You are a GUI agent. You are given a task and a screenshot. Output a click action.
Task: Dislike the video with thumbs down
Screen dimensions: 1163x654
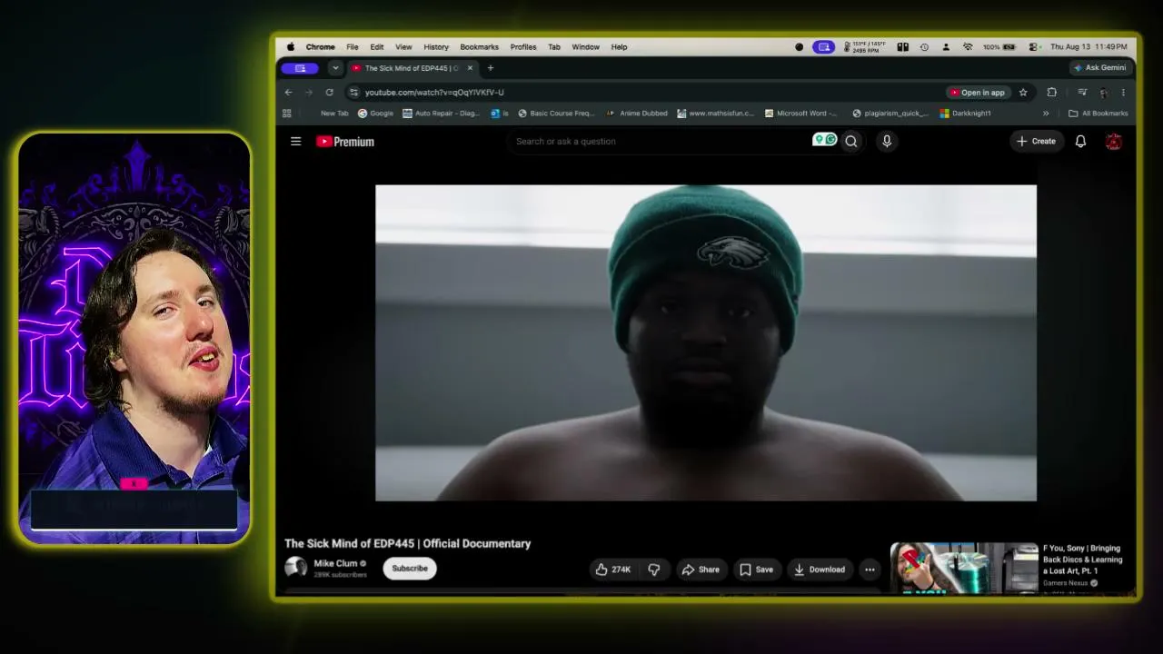[653, 570]
